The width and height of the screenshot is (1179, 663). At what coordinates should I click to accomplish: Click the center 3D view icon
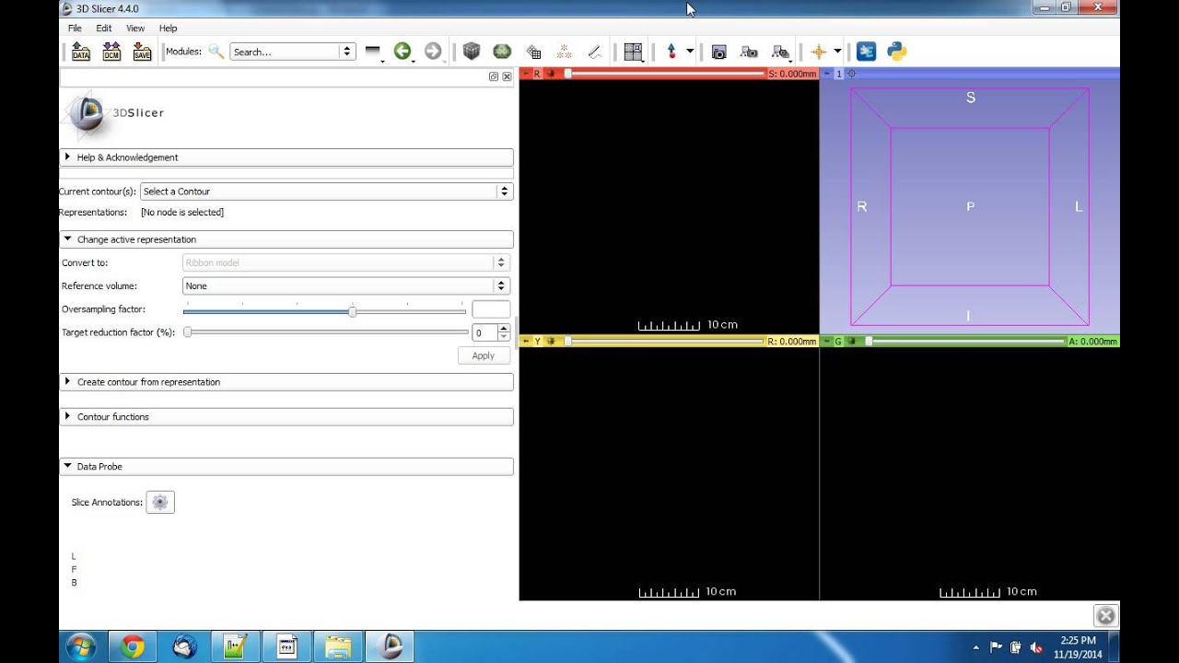pos(851,74)
